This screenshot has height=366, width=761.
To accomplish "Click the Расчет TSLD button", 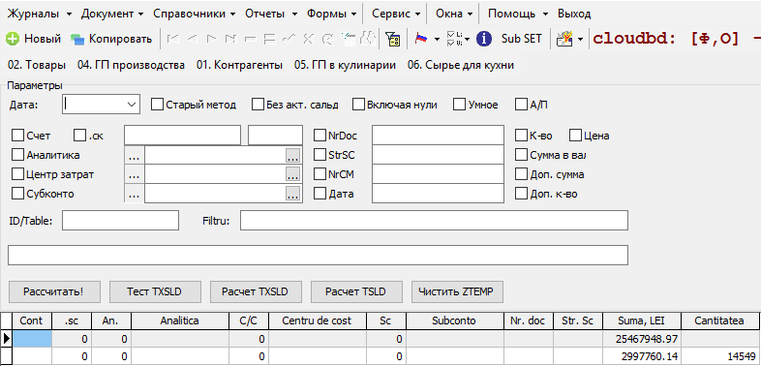I will pos(356,291).
